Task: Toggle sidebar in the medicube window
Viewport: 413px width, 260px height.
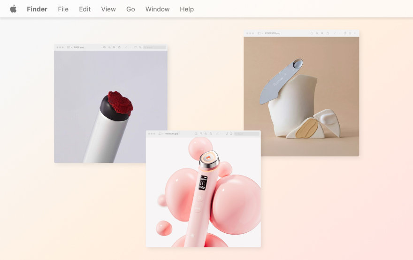Action: pyautogui.click(x=160, y=134)
